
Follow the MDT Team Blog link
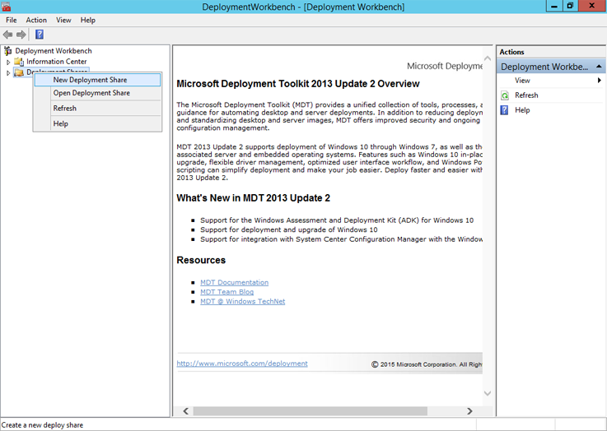coord(226,292)
